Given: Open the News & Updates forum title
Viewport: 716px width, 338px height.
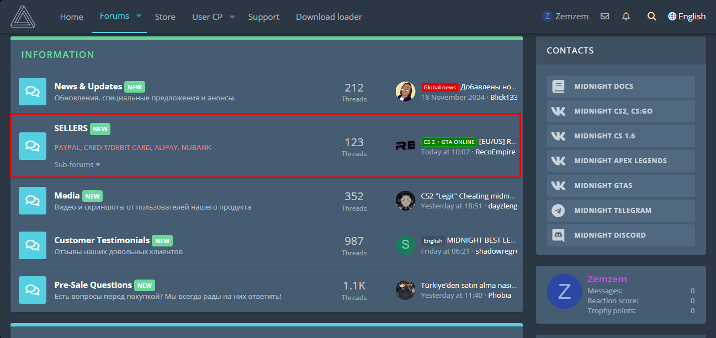Looking at the screenshot, I should click(x=88, y=87).
